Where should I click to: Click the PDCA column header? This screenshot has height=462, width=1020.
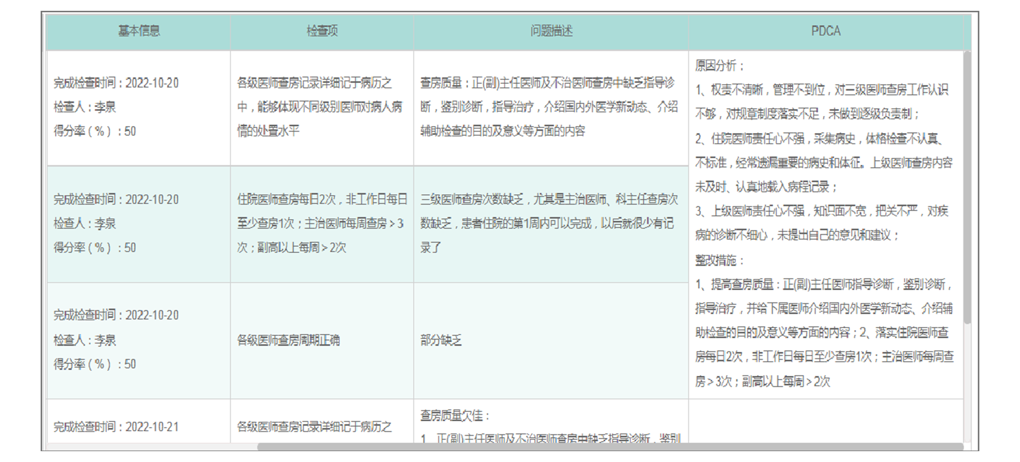coord(826,31)
